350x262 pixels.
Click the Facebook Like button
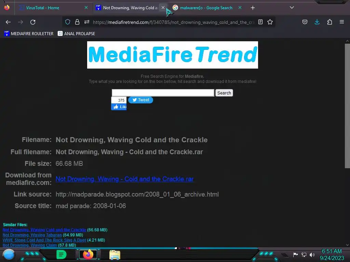(119, 107)
